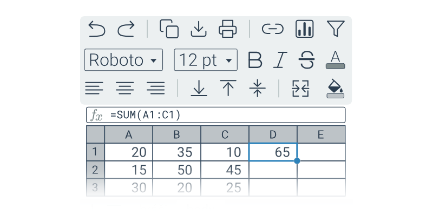Open the 12 pt font size dropdown

(x=206, y=60)
